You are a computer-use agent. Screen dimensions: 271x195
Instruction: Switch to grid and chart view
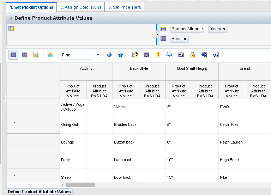25,55
